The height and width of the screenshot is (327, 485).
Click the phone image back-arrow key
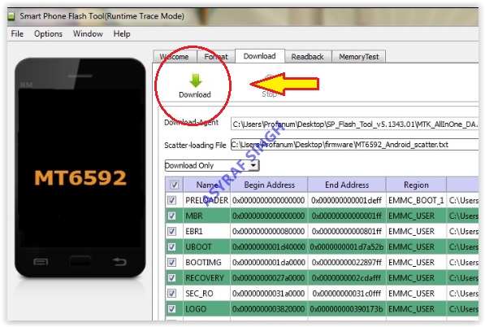(119, 262)
